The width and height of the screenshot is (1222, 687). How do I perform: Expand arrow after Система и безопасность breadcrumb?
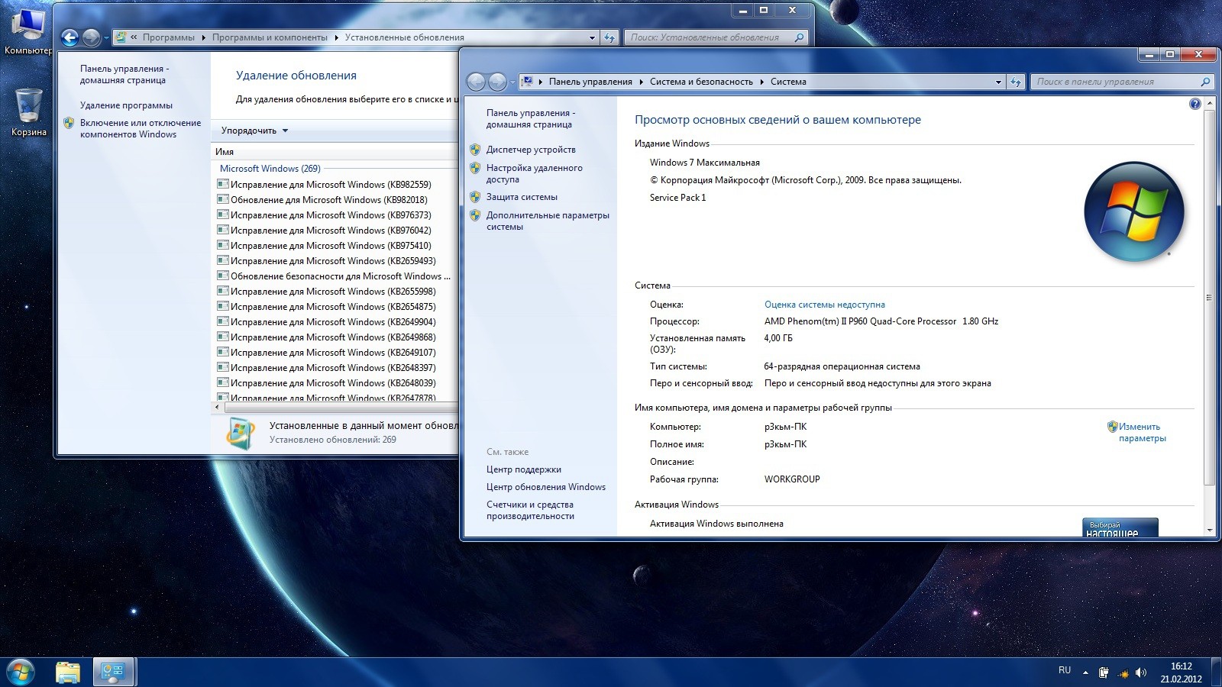(762, 82)
